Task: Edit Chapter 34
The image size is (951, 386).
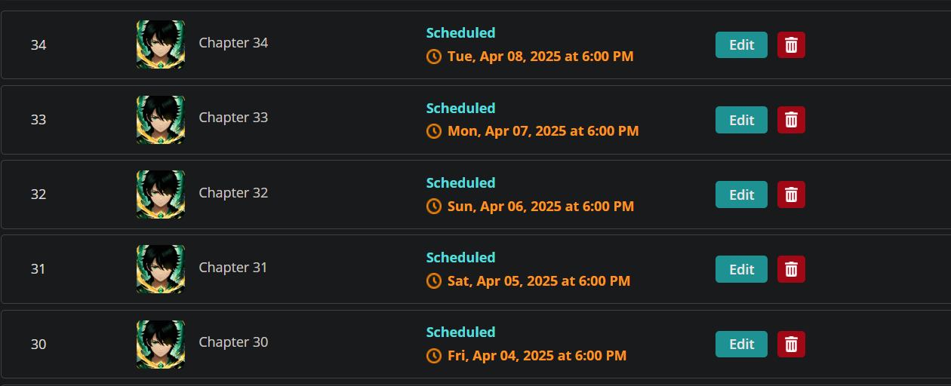Action: [x=741, y=45]
